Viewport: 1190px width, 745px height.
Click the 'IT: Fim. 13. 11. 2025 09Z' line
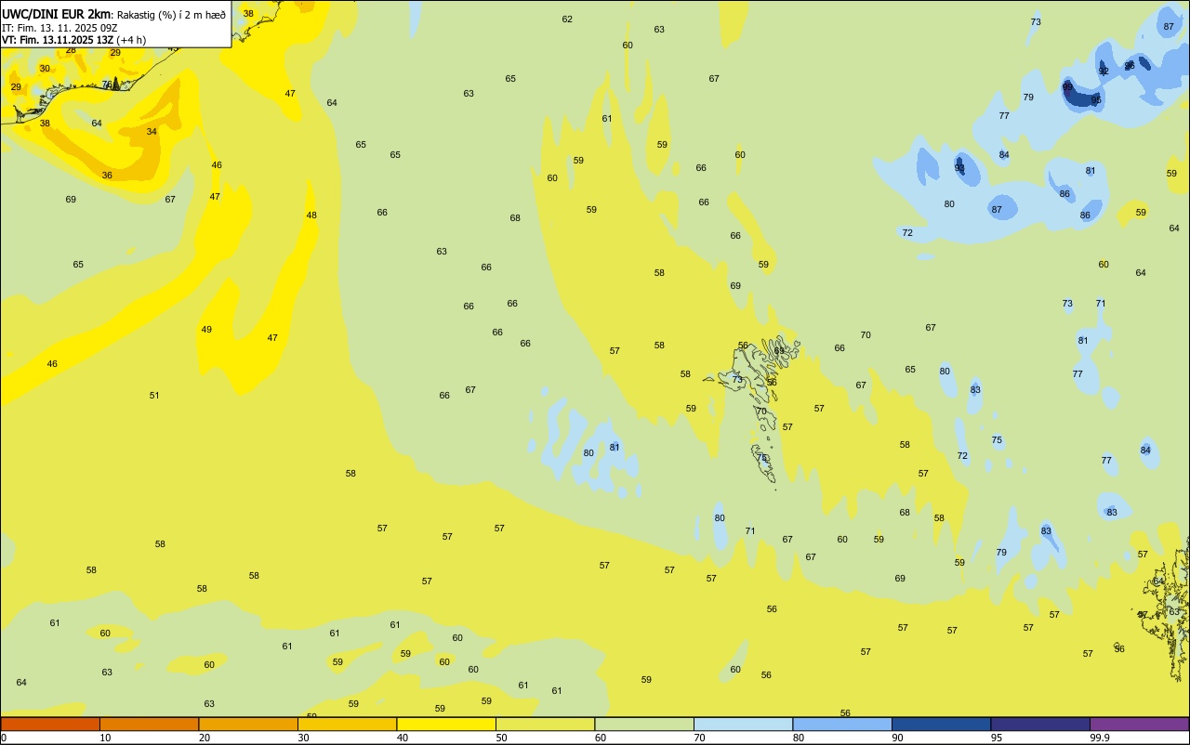(x=59, y=27)
